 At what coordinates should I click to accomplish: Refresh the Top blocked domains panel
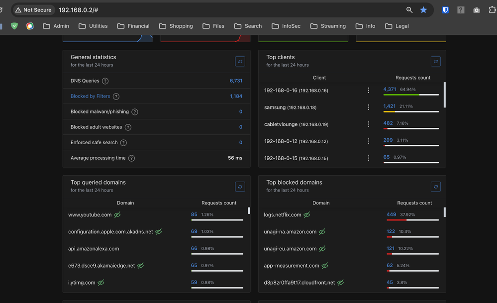436,187
